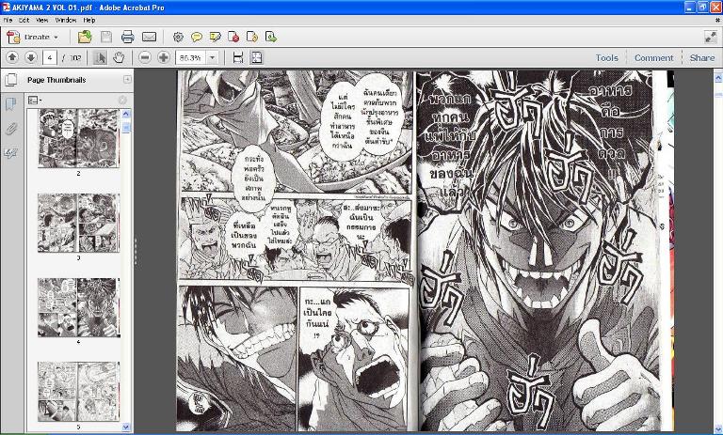Open the Tools pane
The width and height of the screenshot is (723, 435).
(606, 58)
